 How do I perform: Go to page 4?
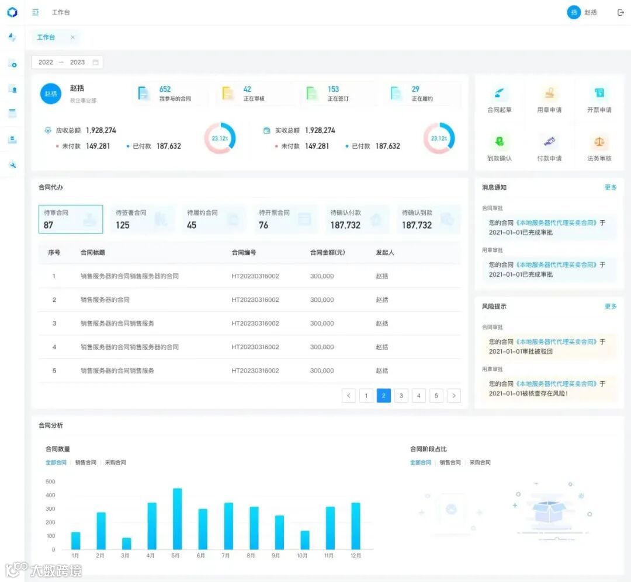point(418,396)
